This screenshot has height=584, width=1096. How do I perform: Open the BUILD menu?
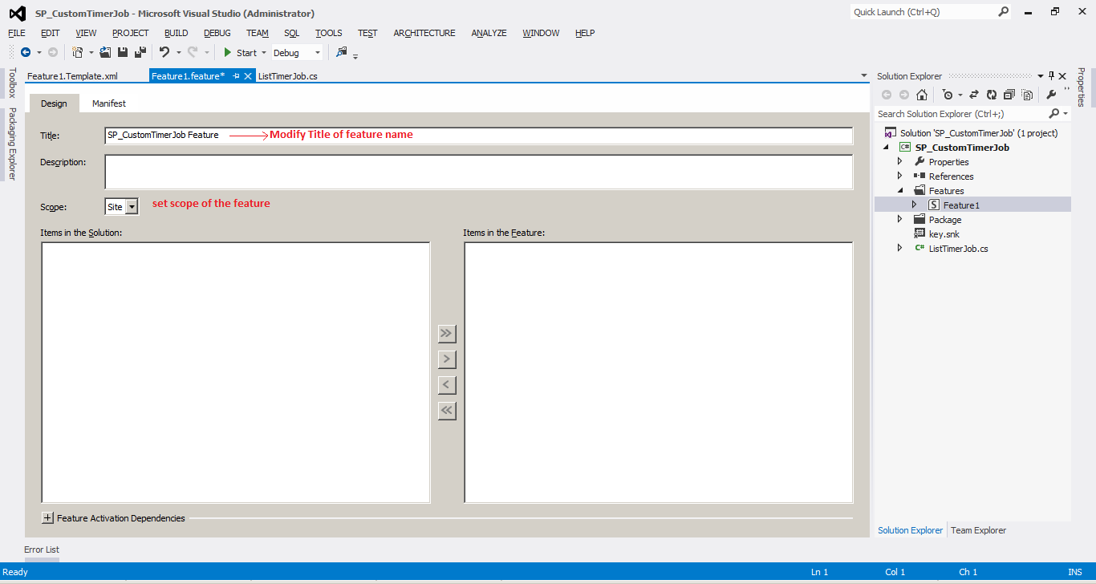point(176,33)
